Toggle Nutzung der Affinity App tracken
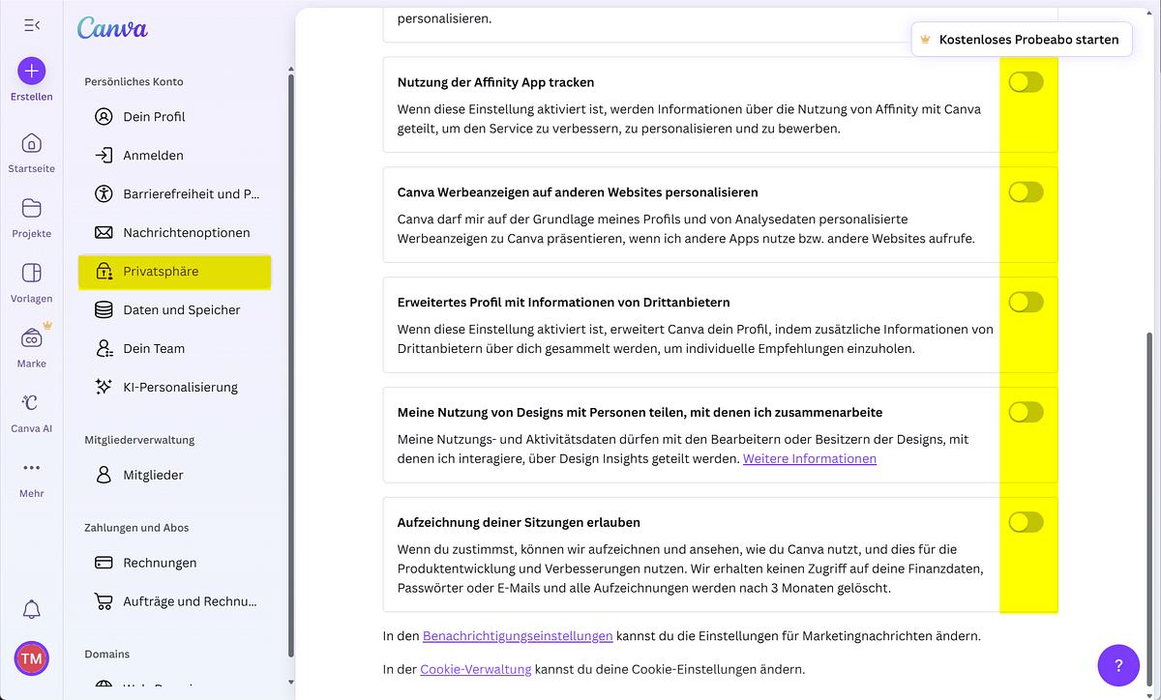The height and width of the screenshot is (700, 1161). click(x=1026, y=82)
